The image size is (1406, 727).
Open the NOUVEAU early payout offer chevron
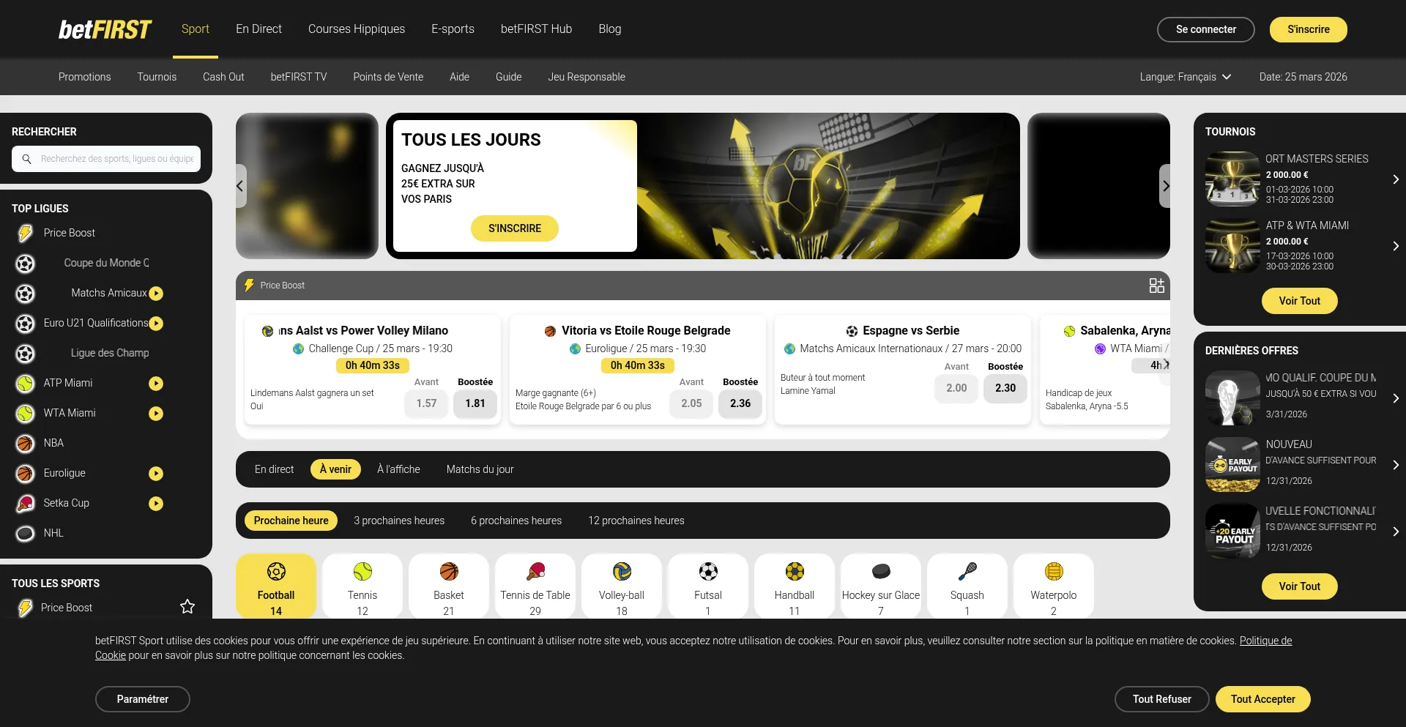pos(1396,465)
